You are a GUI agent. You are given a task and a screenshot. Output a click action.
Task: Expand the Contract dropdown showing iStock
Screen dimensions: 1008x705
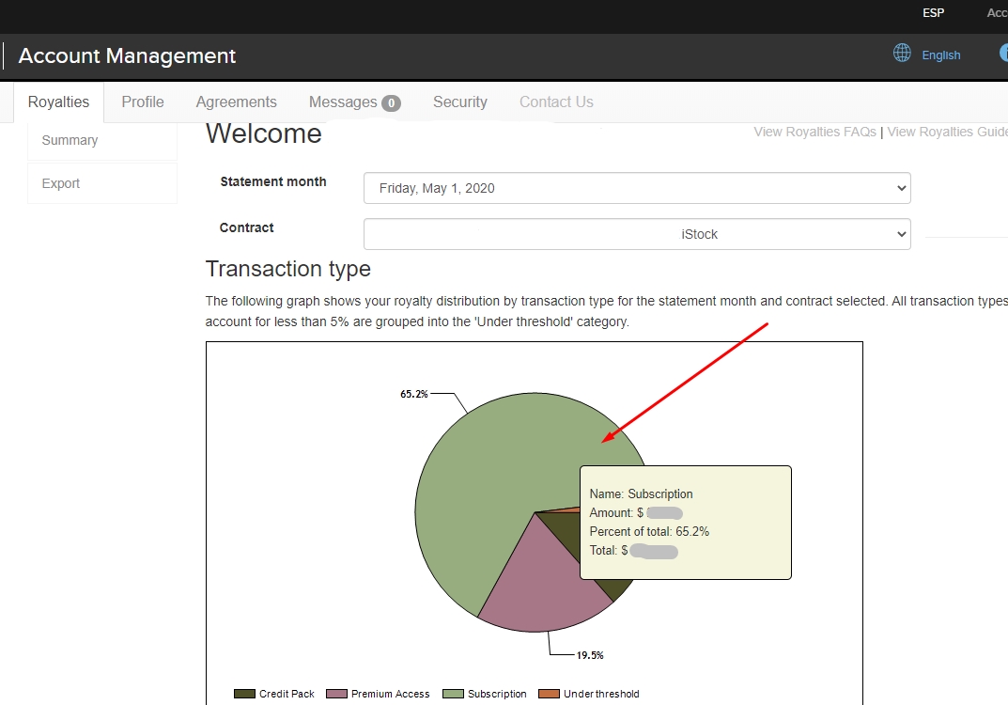point(636,234)
